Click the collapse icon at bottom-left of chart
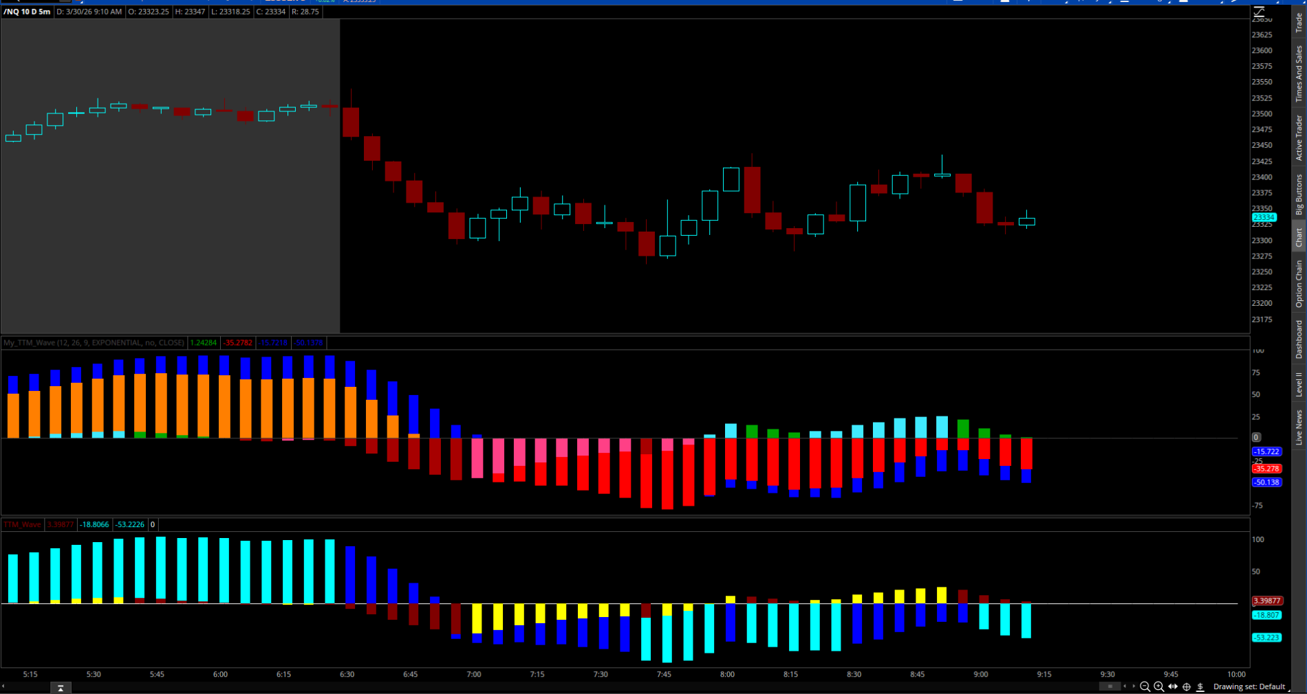The width and height of the screenshot is (1307, 694). coord(61,687)
